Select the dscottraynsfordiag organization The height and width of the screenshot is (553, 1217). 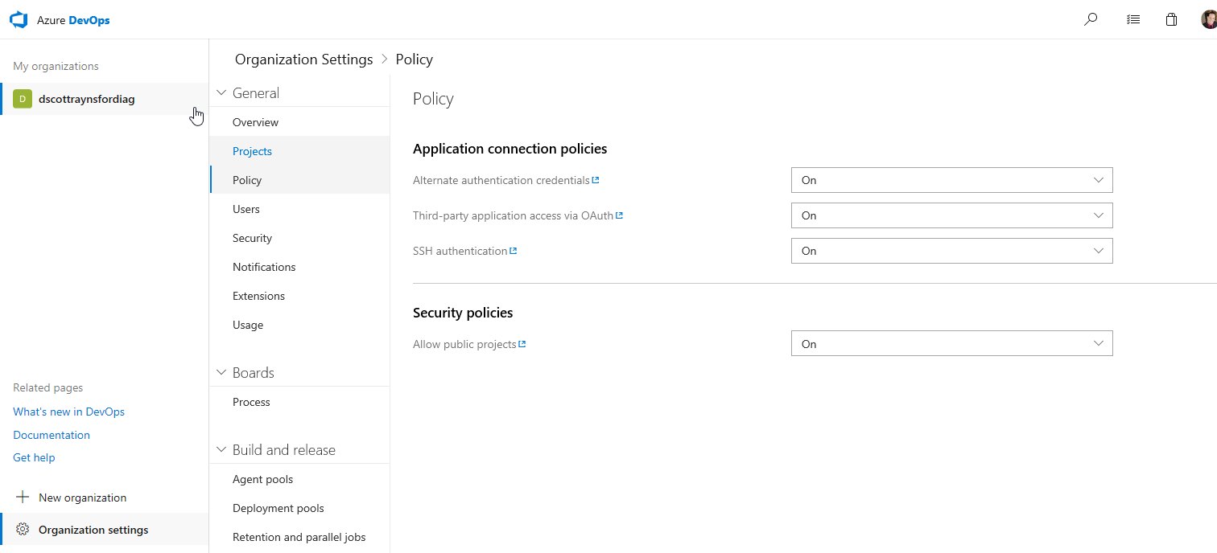(x=87, y=99)
